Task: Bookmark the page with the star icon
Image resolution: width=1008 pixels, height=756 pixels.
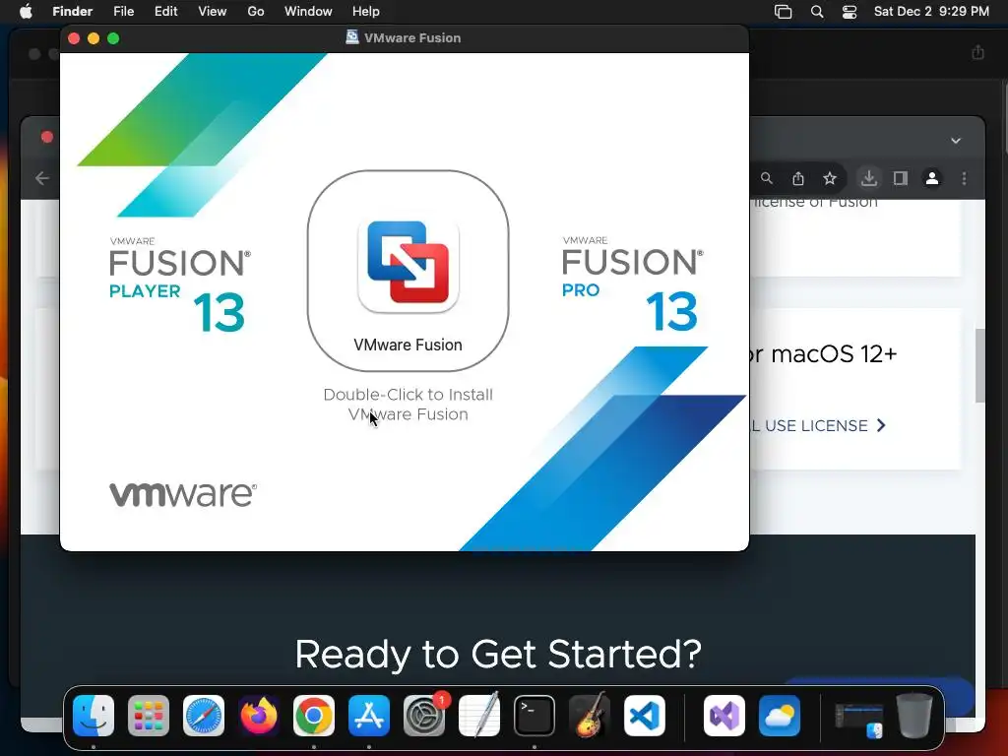Action: 830,178
